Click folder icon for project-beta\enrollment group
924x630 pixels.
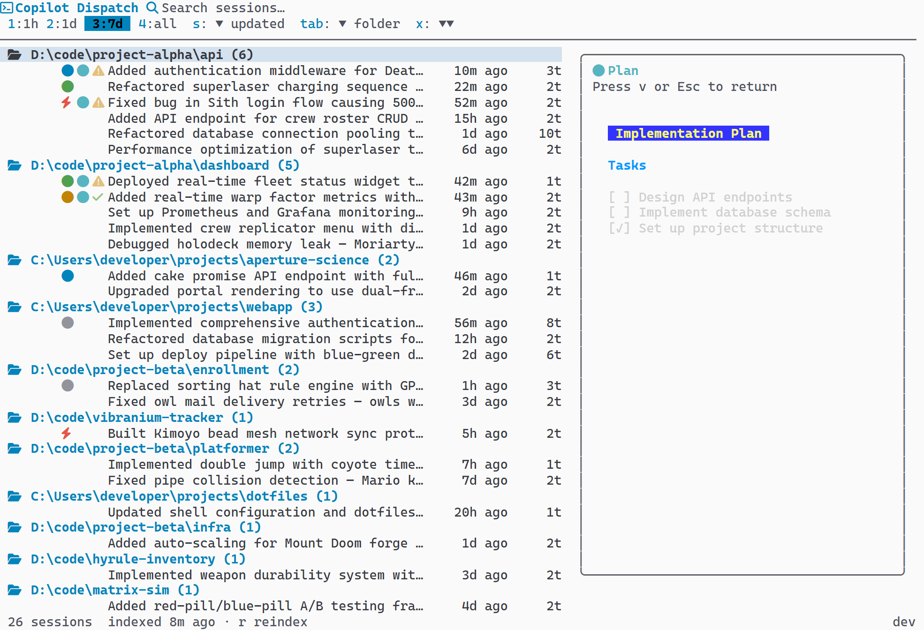pyautogui.click(x=15, y=370)
